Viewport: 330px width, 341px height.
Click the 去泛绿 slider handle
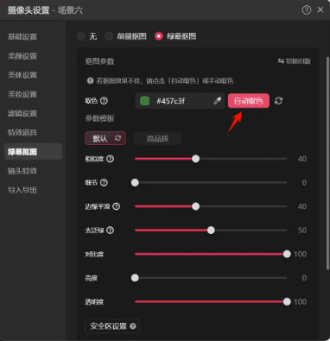click(211, 230)
